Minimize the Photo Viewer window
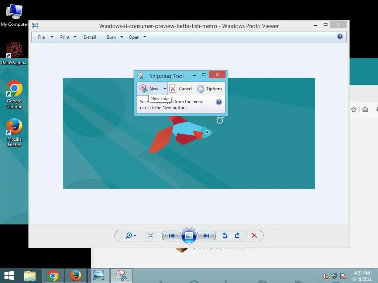 coord(316,25)
